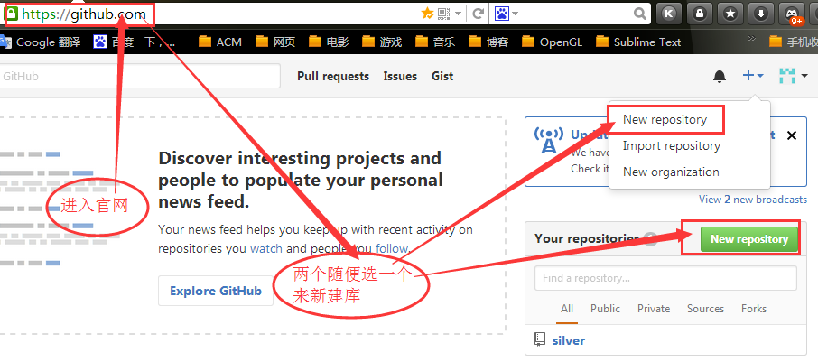The width and height of the screenshot is (818, 362).
Task: Open the 电影 bookmarks folder
Action: (329, 42)
